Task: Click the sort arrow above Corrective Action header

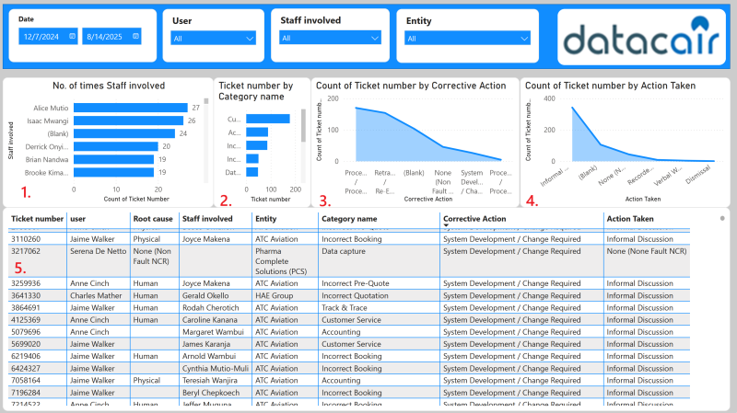Action: (x=446, y=224)
